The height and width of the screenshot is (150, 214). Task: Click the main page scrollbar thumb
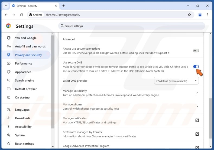click(210, 119)
